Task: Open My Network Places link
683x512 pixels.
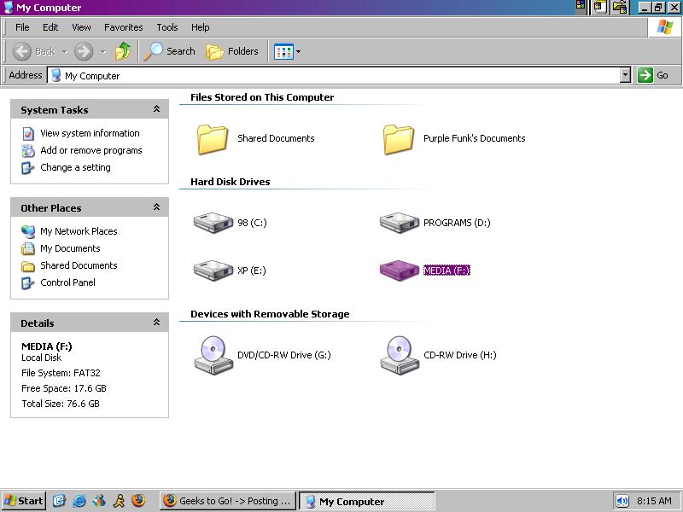Action: click(79, 231)
